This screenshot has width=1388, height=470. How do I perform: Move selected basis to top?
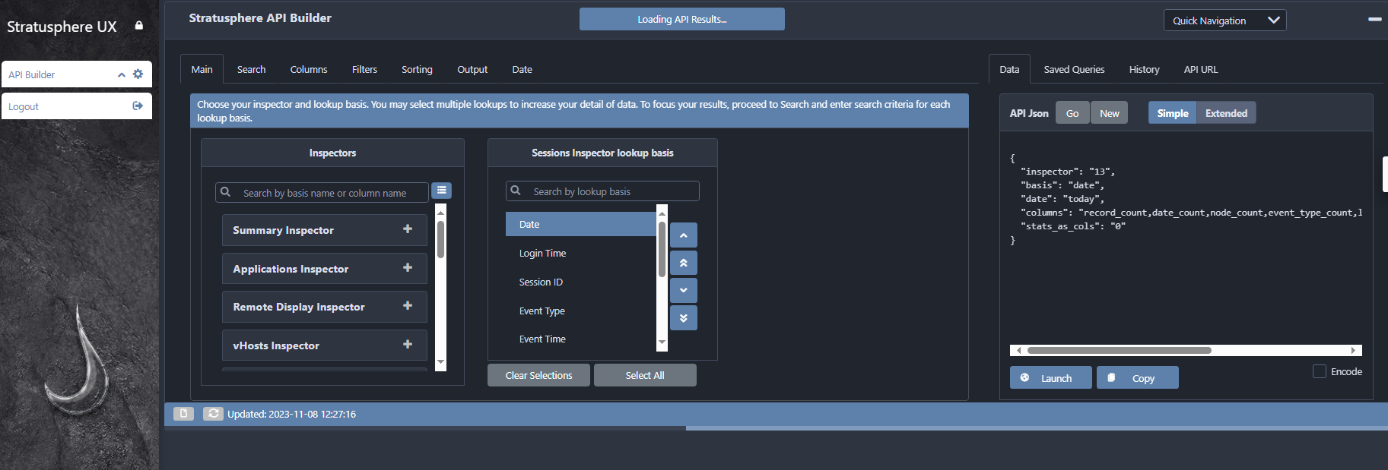click(683, 263)
